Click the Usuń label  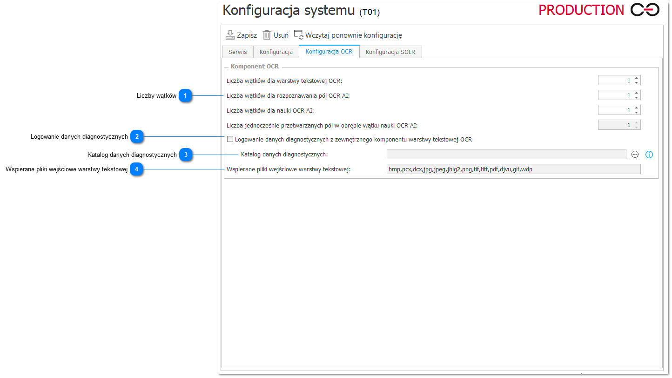coord(281,35)
